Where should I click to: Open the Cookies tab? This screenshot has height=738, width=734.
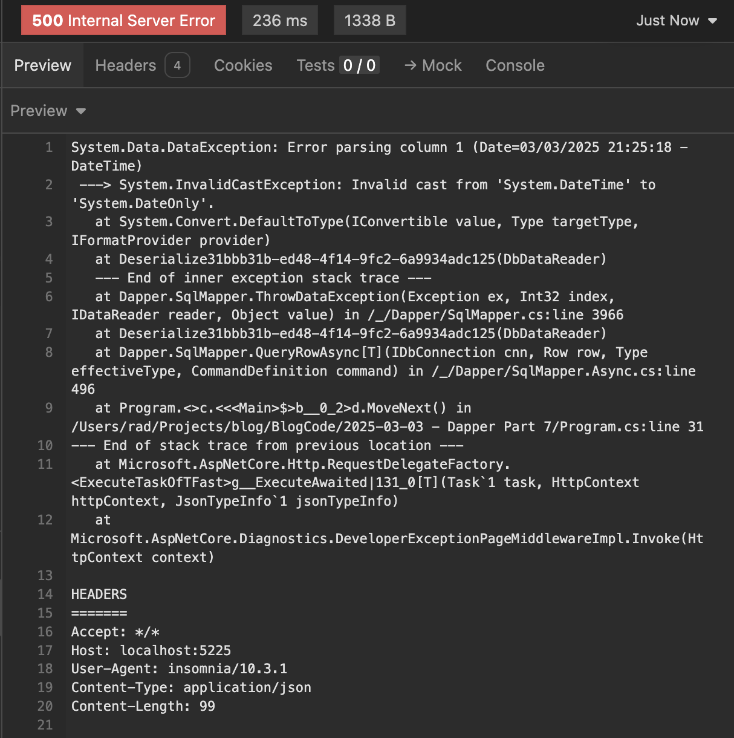243,65
